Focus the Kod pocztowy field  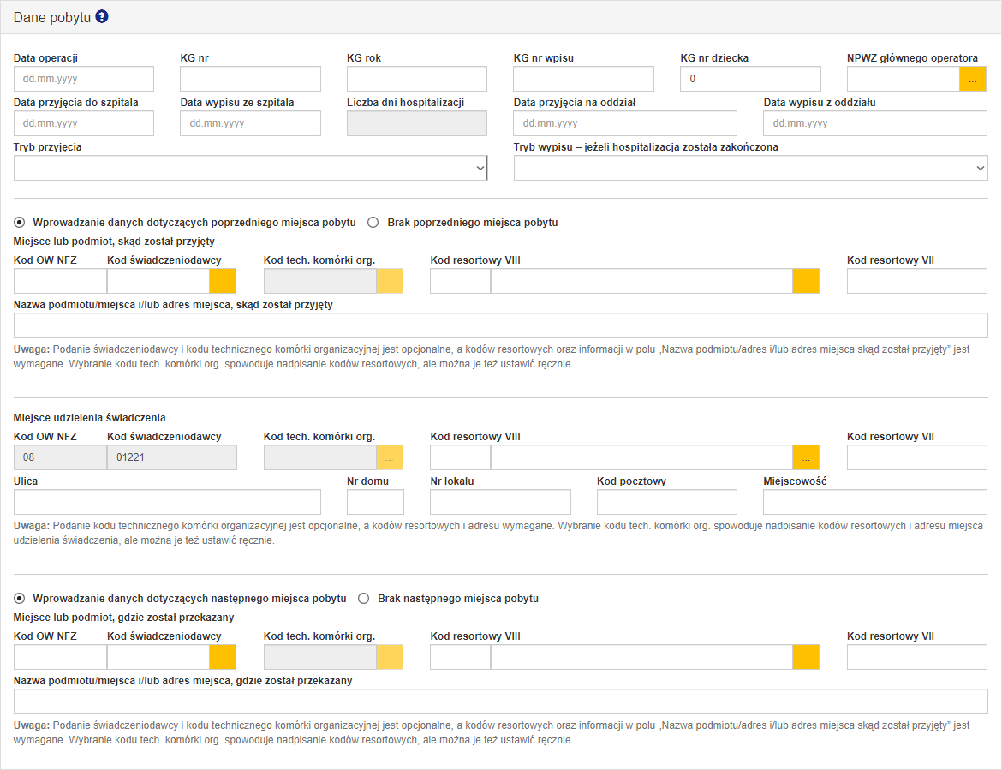[666, 502]
